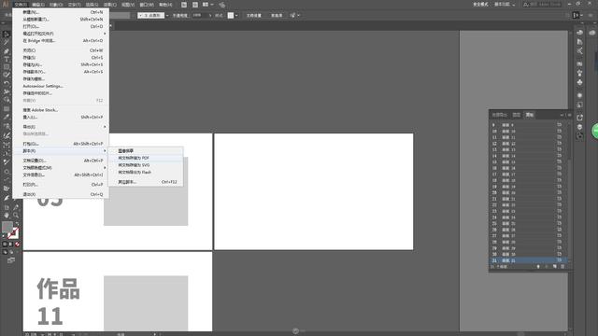
Task: Open the Arrange Documents dropdown arrow
Action: point(212,5)
